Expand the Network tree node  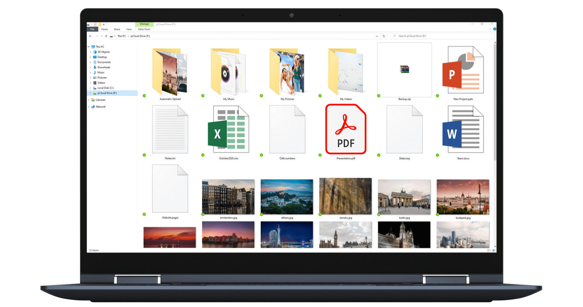[x=89, y=107]
